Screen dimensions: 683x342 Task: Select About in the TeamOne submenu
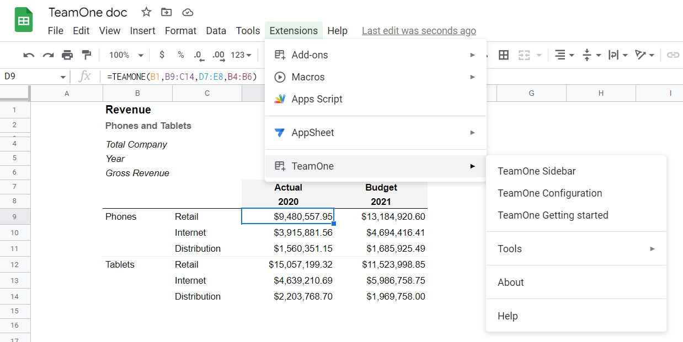coord(576,283)
